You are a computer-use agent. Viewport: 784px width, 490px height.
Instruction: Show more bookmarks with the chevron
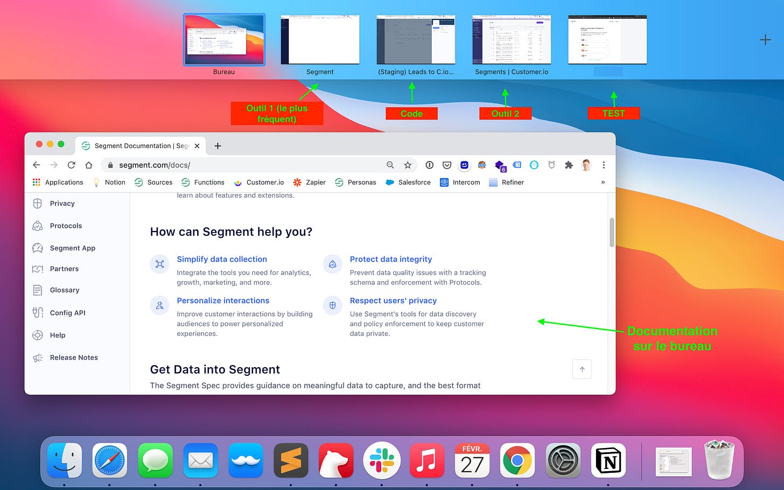603,182
